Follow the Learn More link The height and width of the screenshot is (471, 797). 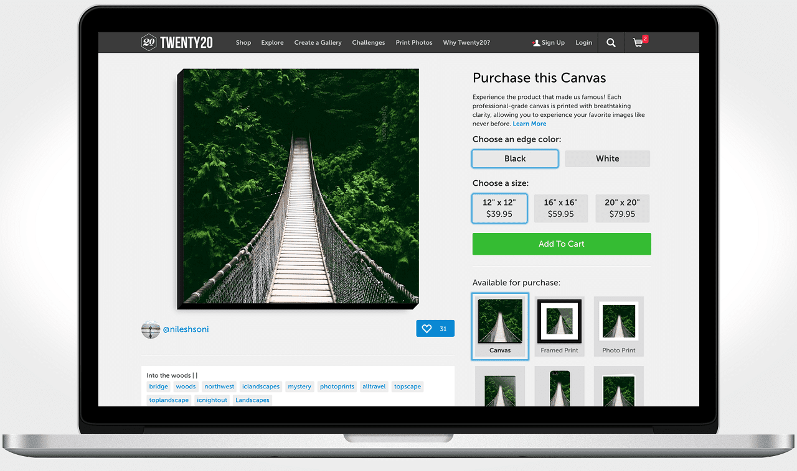[529, 124]
